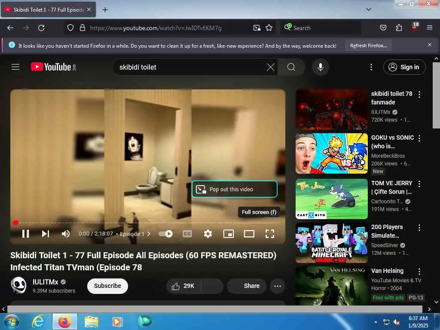
Task: Reload the current page
Action: coord(41,28)
